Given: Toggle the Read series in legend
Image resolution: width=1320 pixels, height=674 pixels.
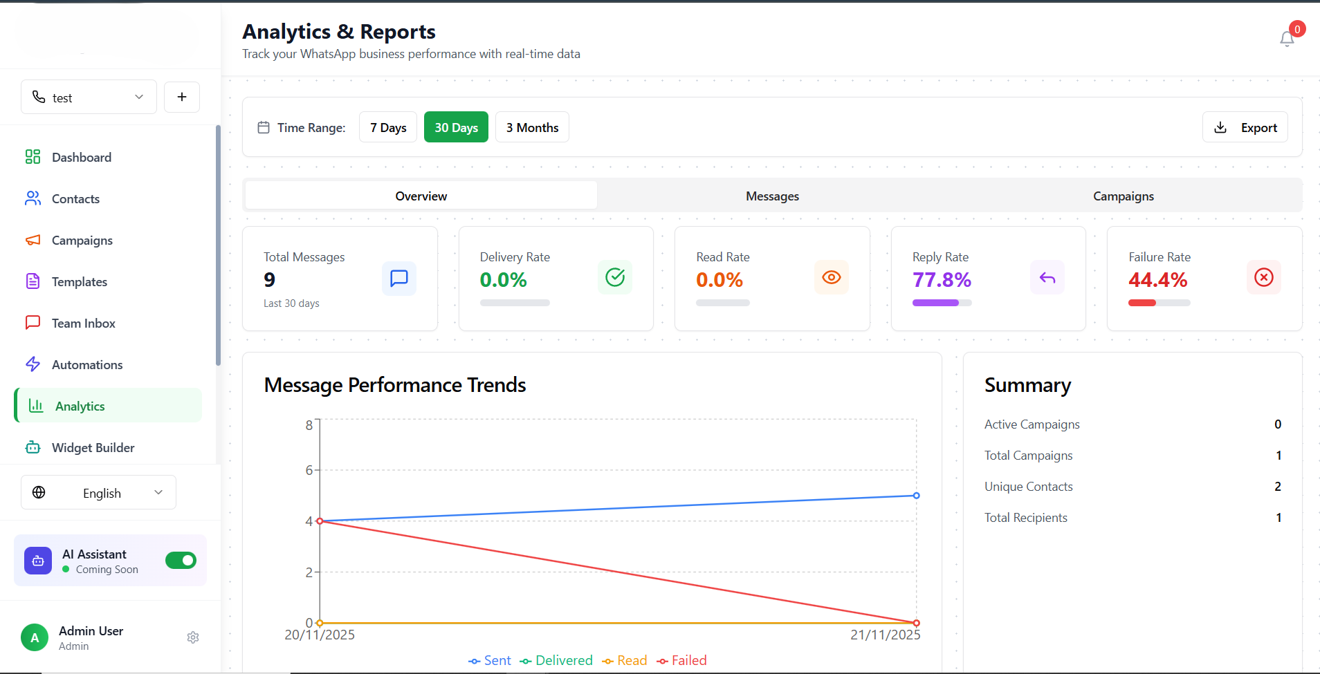Looking at the screenshot, I should [624, 660].
